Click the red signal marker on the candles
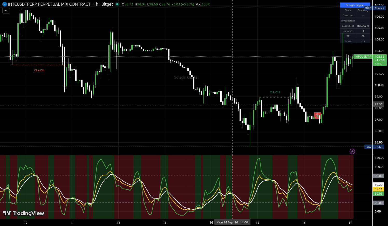388x226 pixels. tap(317, 115)
